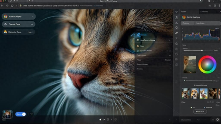Open the browser three-dot menu at top right
The height and width of the screenshot is (124, 221).
pyautogui.click(x=220, y=6)
